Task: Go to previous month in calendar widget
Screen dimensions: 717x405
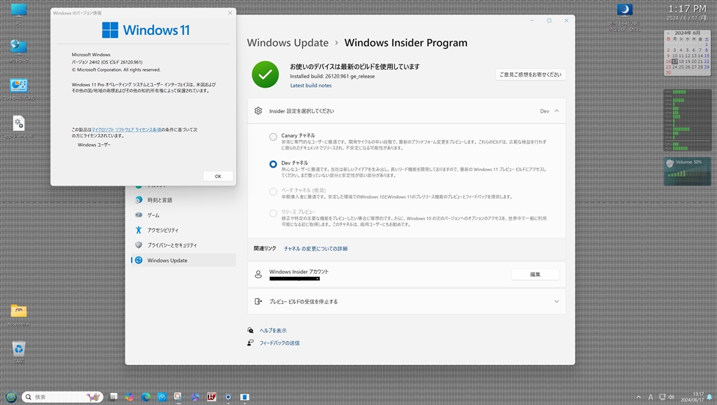Action: tap(668, 34)
